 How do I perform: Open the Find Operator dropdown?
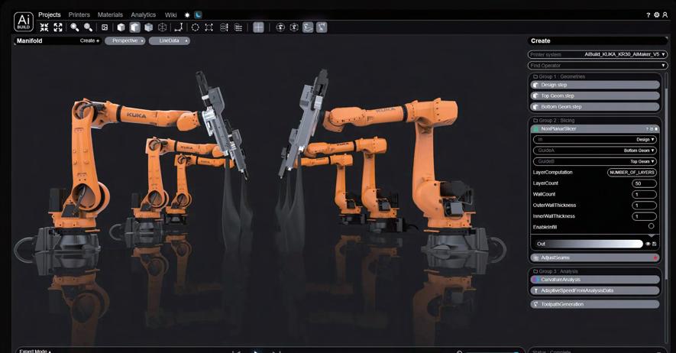597,66
